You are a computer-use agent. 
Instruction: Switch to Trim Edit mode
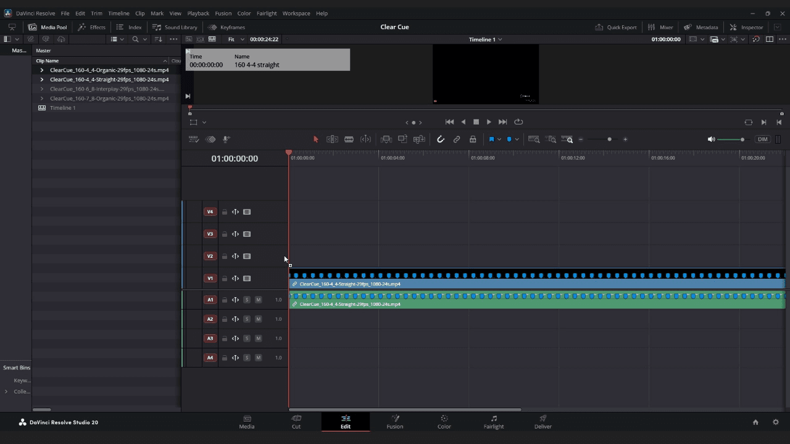click(x=332, y=139)
